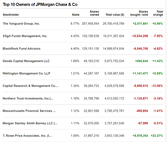The height and width of the screenshot is (142, 167).
Task: Click the -13.06% total change value
Action: click(x=157, y=86)
